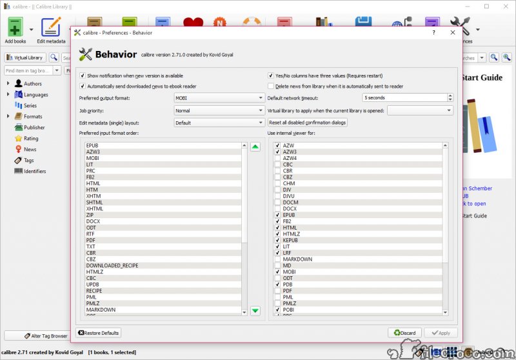Open the Preferred output format dropdown
Image resolution: width=516 pixels, height=360 pixels.
pyautogui.click(x=219, y=98)
